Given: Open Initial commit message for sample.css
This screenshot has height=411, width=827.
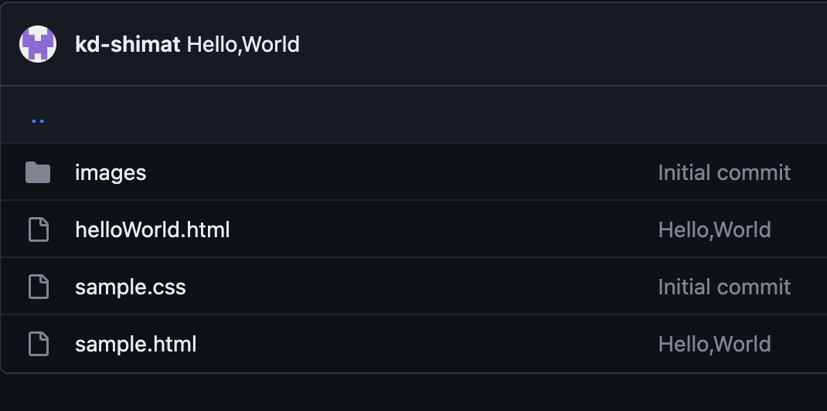Looking at the screenshot, I should pos(723,287).
